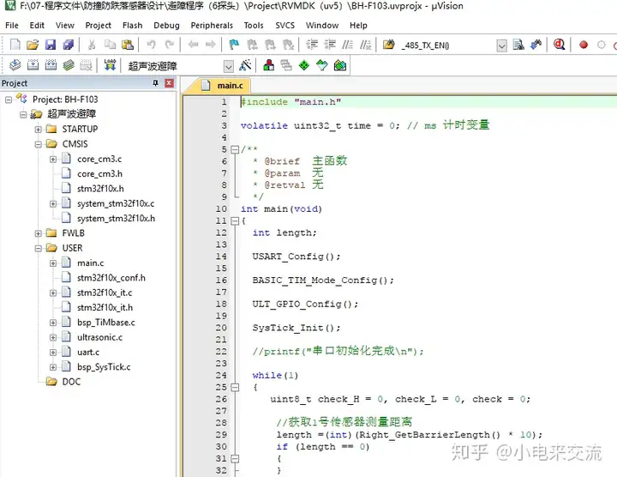Cut selection with the scissors icon
Image resolution: width=617 pixels, height=477 pixels.
point(92,45)
